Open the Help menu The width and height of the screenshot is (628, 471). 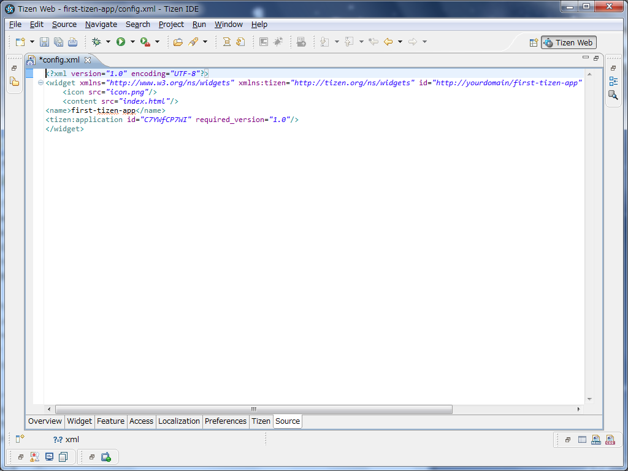click(259, 25)
